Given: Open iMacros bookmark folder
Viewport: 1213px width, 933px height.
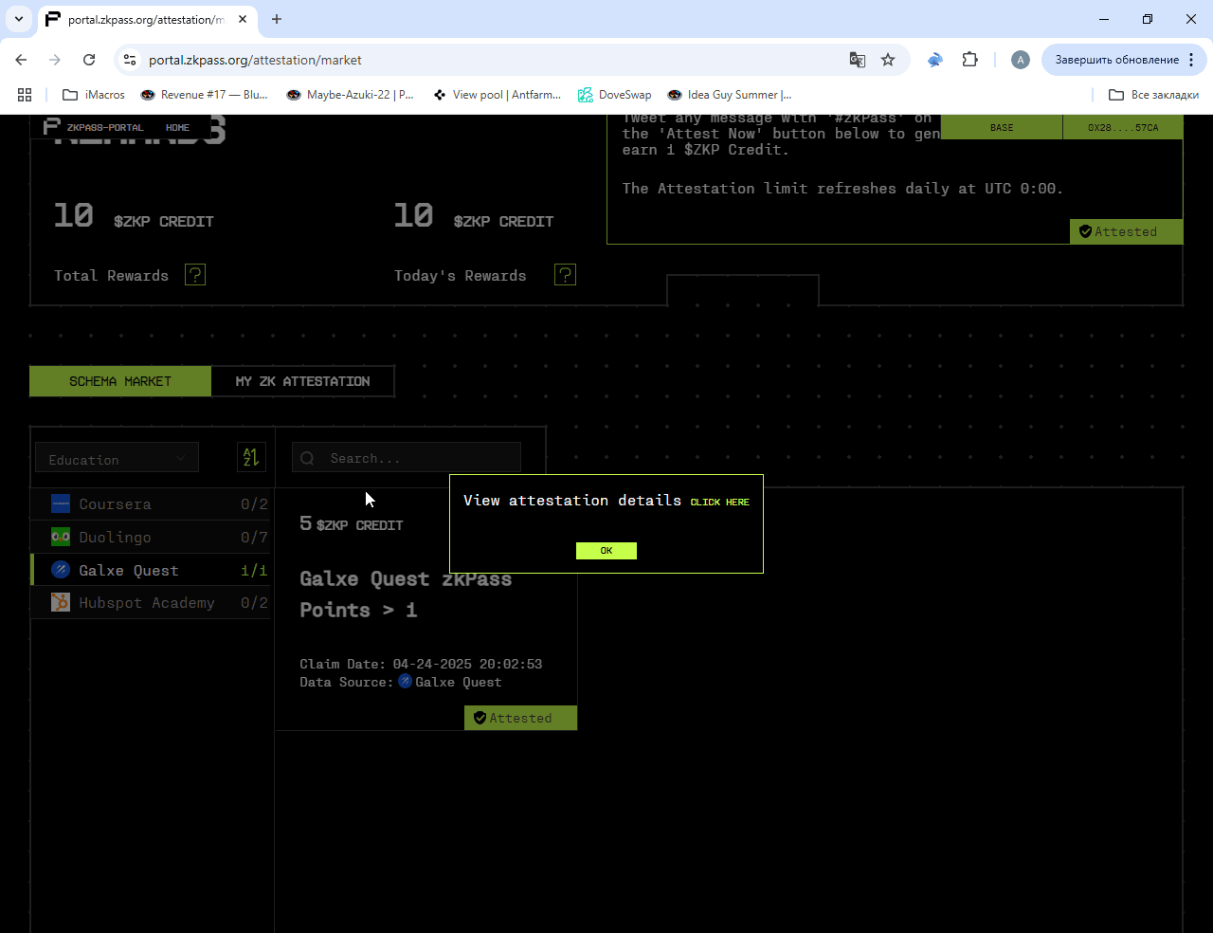Looking at the screenshot, I should click(x=94, y=95).
